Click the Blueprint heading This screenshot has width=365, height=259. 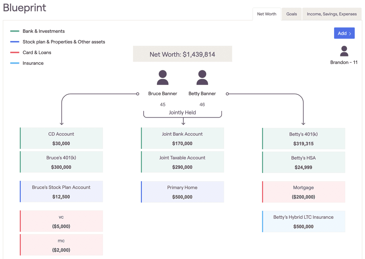coord(24,8)
